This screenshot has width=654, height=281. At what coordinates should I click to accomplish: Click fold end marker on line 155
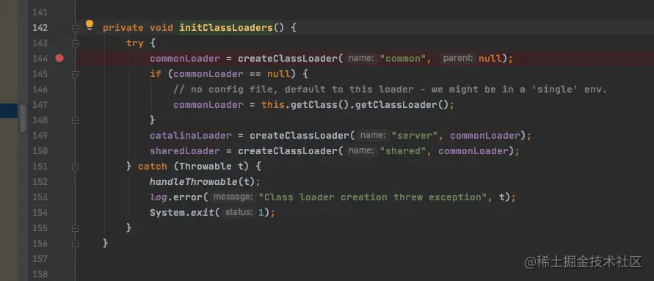point(75,228)
